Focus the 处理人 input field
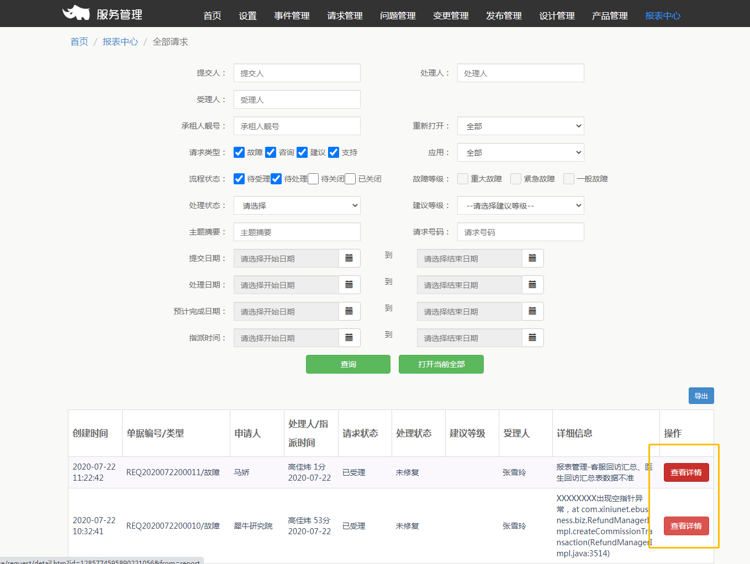The image size is (750, 564). click(521, 73)
